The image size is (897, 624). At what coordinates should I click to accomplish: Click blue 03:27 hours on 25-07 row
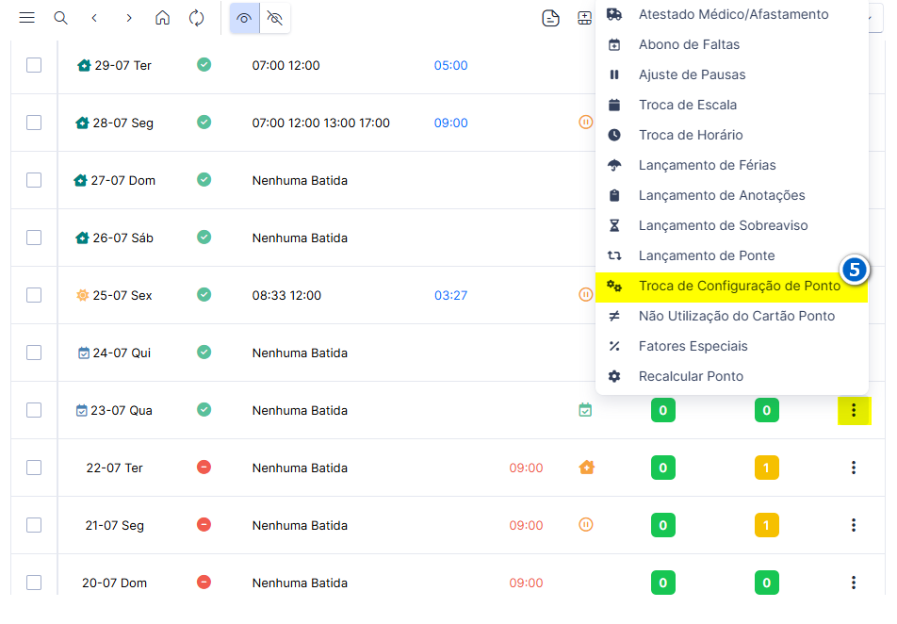(450, 295)
